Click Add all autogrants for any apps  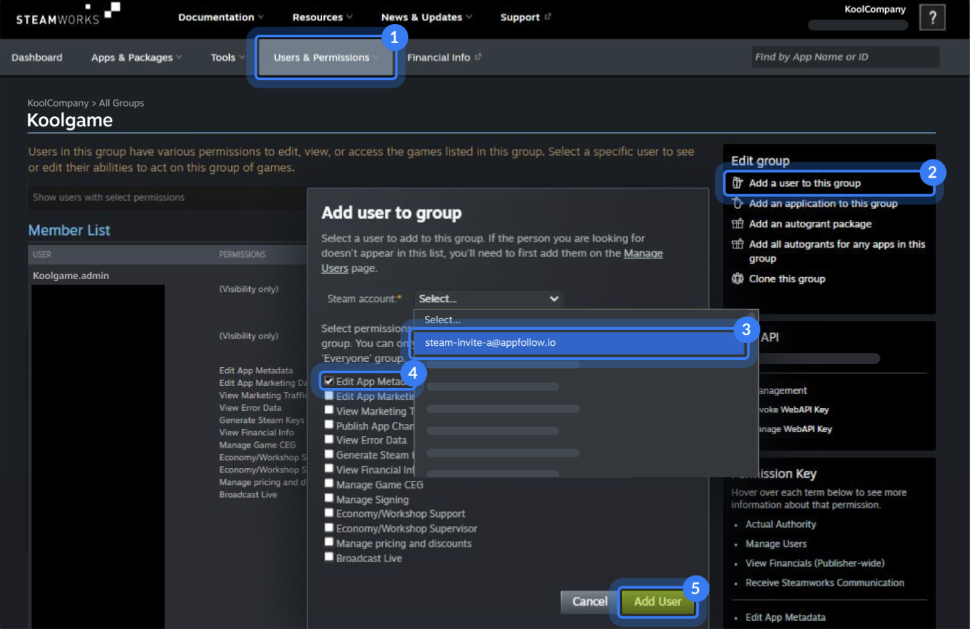[x=836, y=251]
